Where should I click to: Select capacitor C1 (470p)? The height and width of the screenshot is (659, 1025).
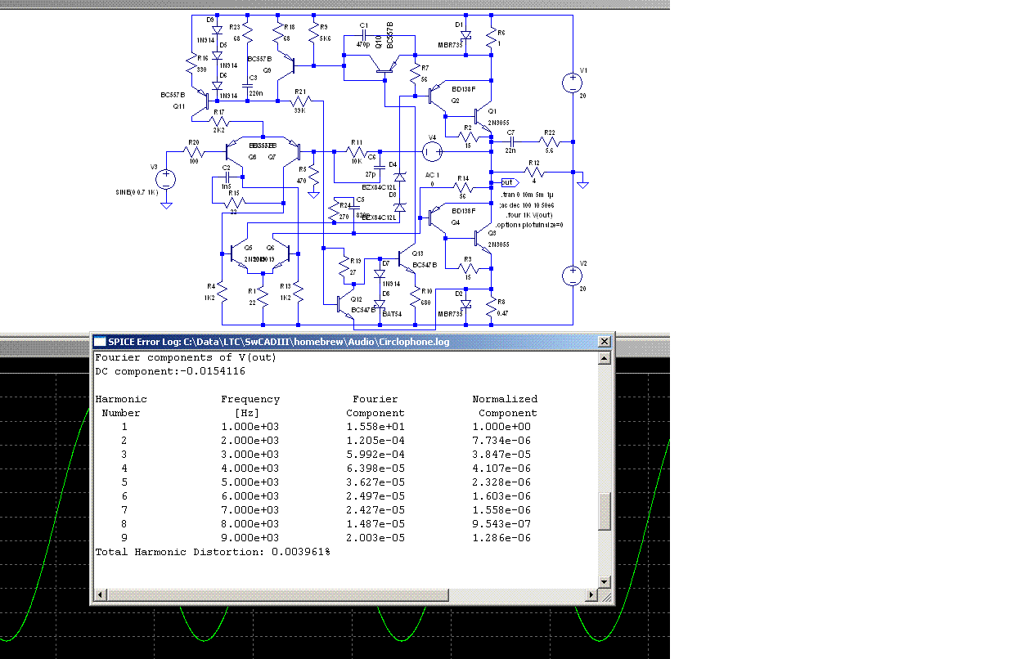(x=364, y=35)
